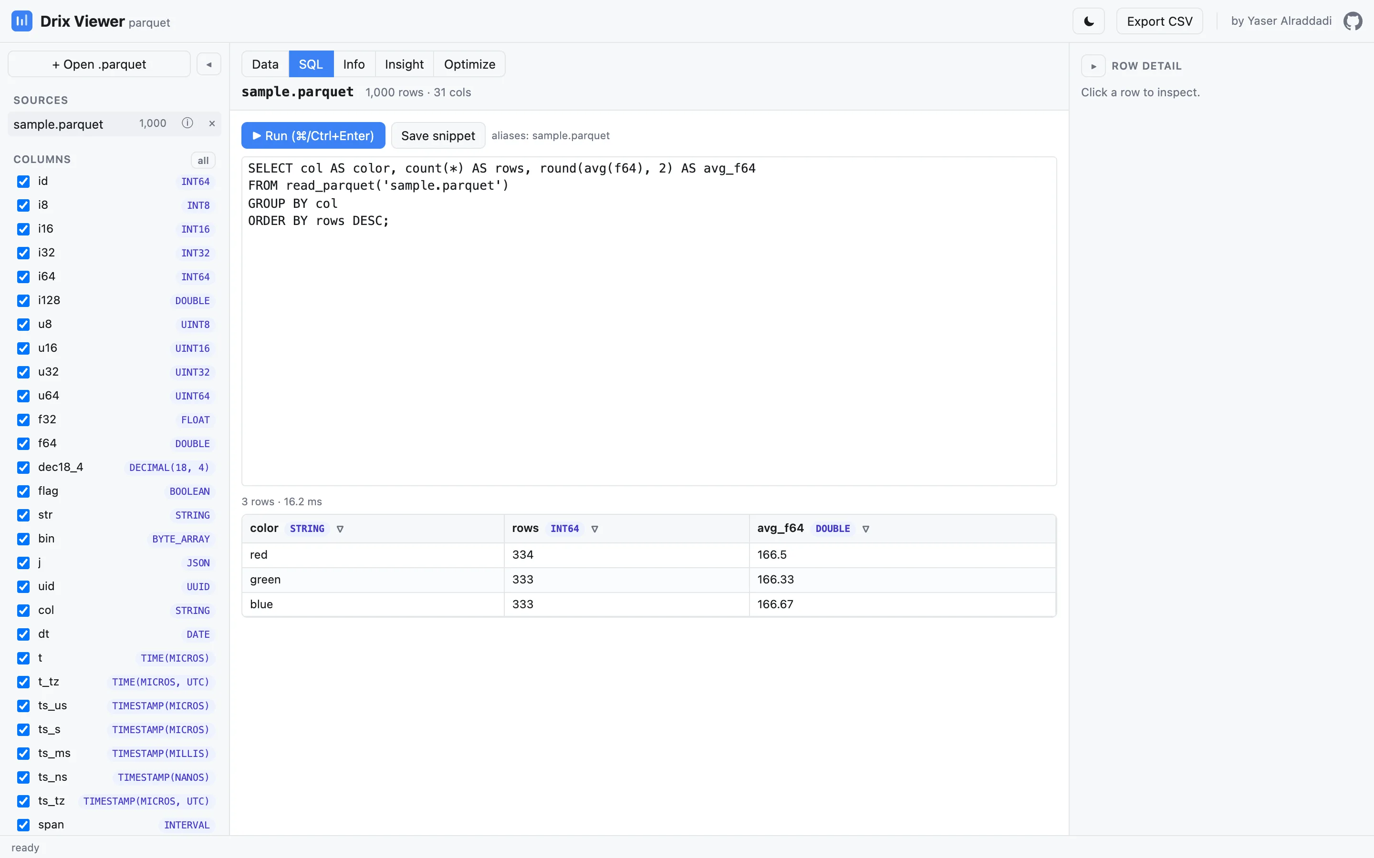
Task: Click the TIMESTAMP(MILLIS) type label
Action: [x=161, y=754]
